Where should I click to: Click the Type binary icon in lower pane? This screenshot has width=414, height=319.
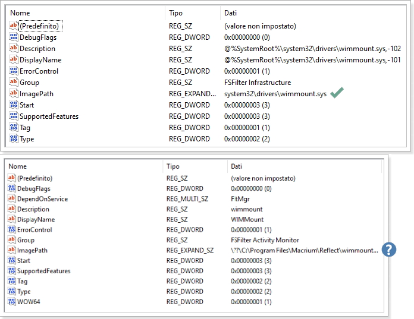pos(12,291)
